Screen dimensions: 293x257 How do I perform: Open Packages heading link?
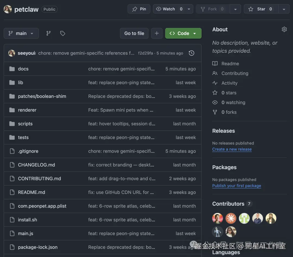point(224,167)
